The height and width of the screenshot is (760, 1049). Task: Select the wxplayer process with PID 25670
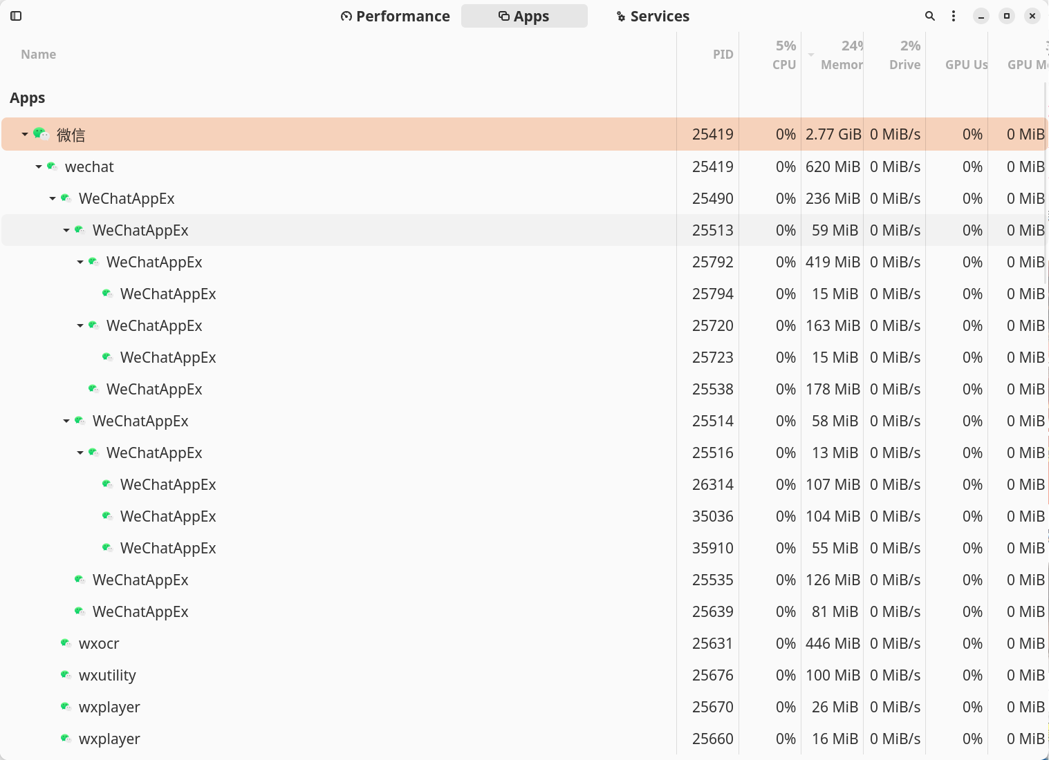coord(109,707)
